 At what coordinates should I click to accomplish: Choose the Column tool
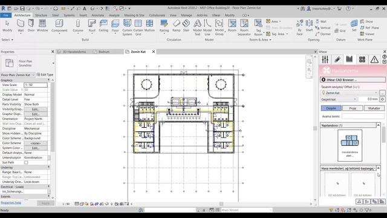[78, 25]
